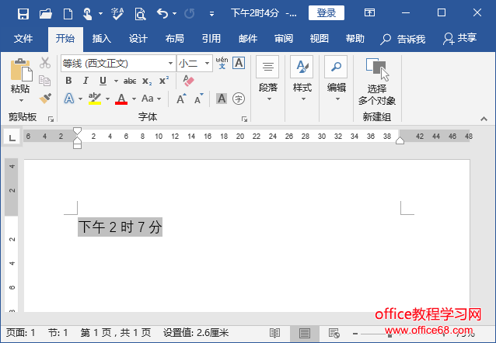Open the font name dropdown
Viewport: 496px width, 343px height.
[170, 63]
